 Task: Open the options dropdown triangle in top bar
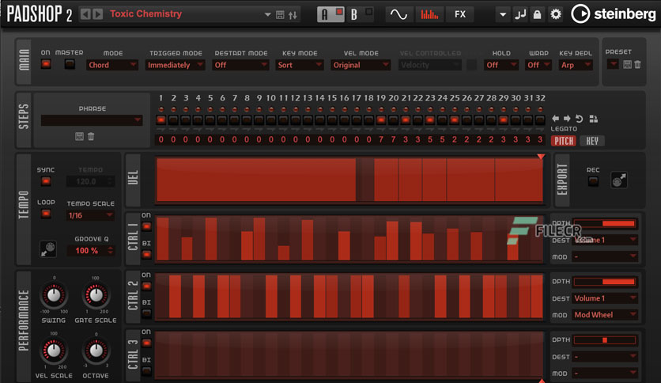pyautogui.click(x=503, y=15)
